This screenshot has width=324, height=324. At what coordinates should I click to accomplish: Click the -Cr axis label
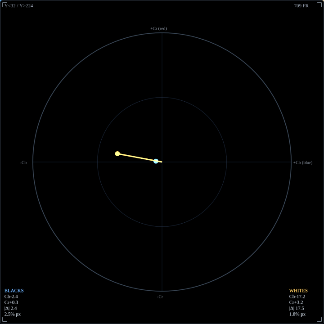tap(160, 297)
